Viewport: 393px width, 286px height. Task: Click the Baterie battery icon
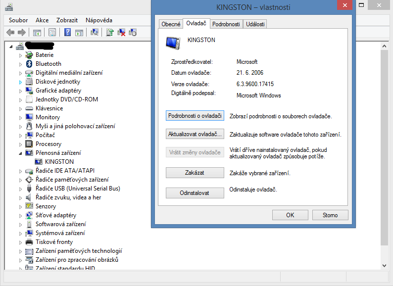29,55
